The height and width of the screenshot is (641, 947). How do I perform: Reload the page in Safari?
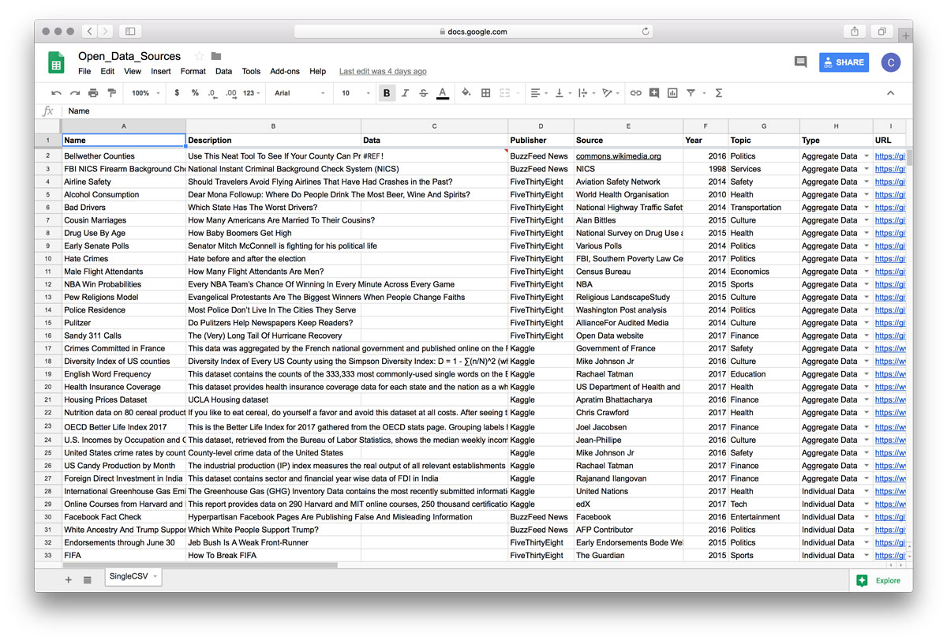(646, 32)
